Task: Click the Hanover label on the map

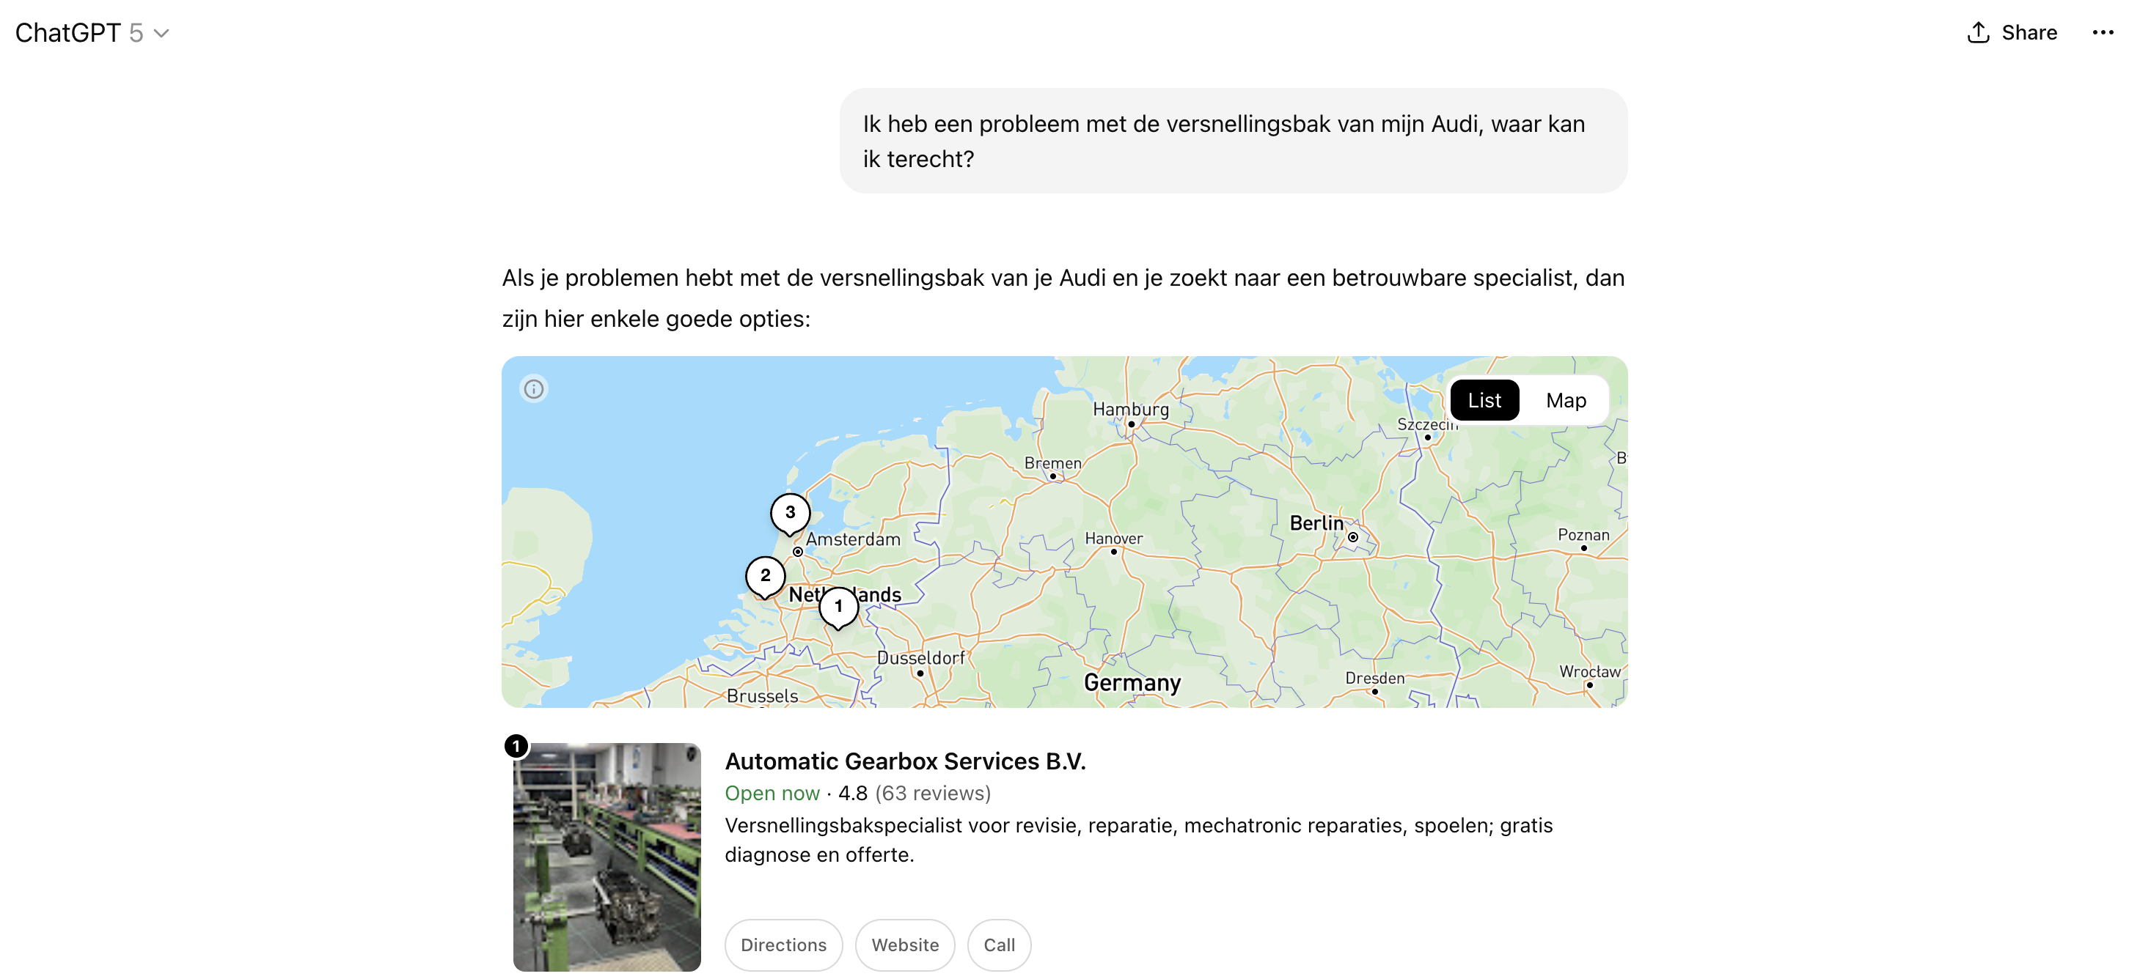Action: click(1113, 538)
